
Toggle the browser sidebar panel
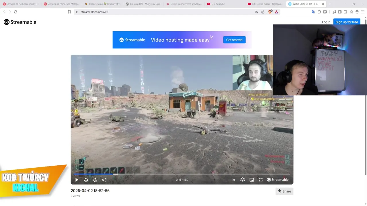point(340,12)
